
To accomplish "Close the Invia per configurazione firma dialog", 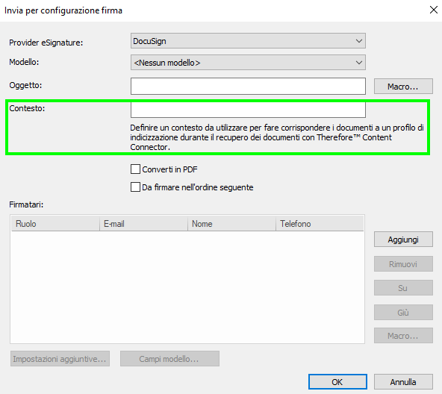I will tap(434, 10).
